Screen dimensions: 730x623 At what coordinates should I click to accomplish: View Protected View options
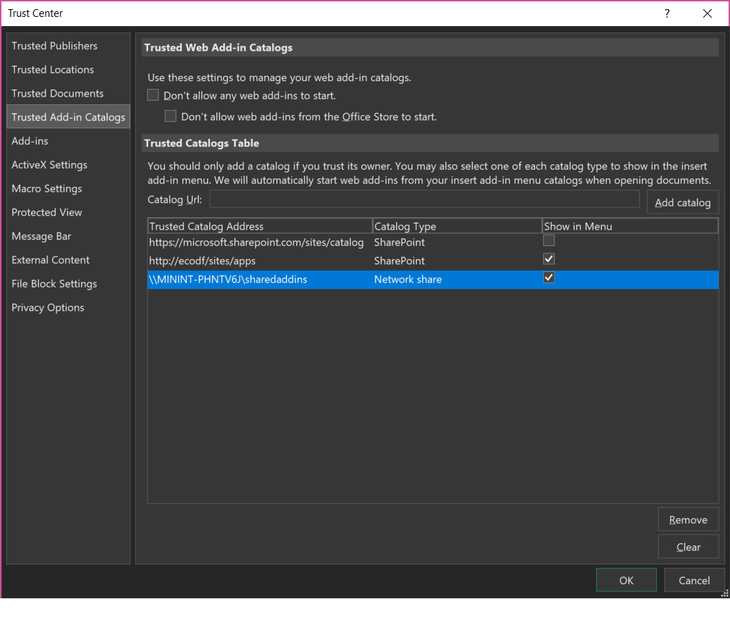coord(47,212)
